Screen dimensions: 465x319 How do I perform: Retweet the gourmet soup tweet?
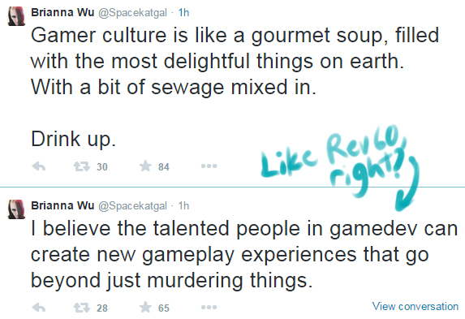pos(81,166)
